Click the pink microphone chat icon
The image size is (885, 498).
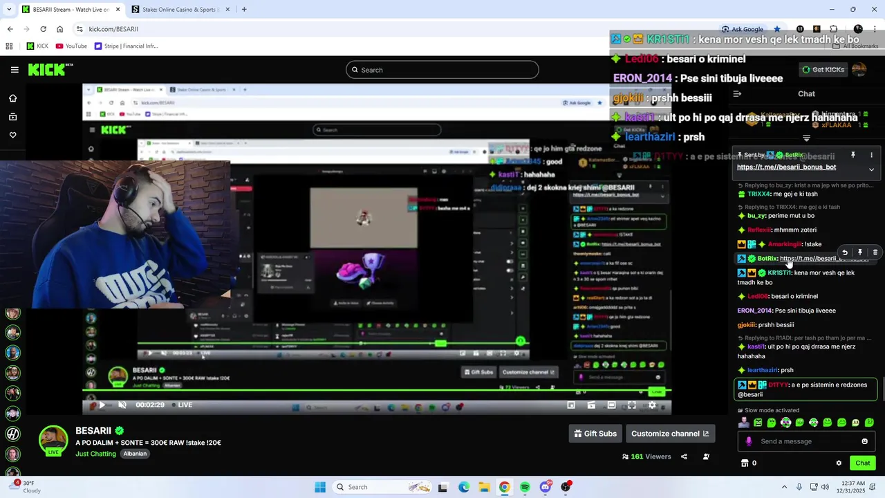pyautogui.click(x=749, y=441)
